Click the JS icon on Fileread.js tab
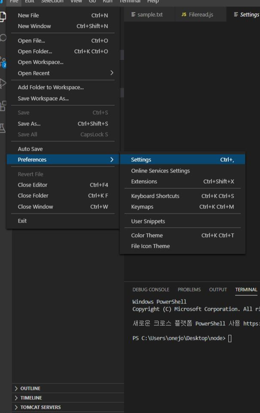The width and height of the screenshot is (260, 413). pyautogui.click(x=184, y=15)
